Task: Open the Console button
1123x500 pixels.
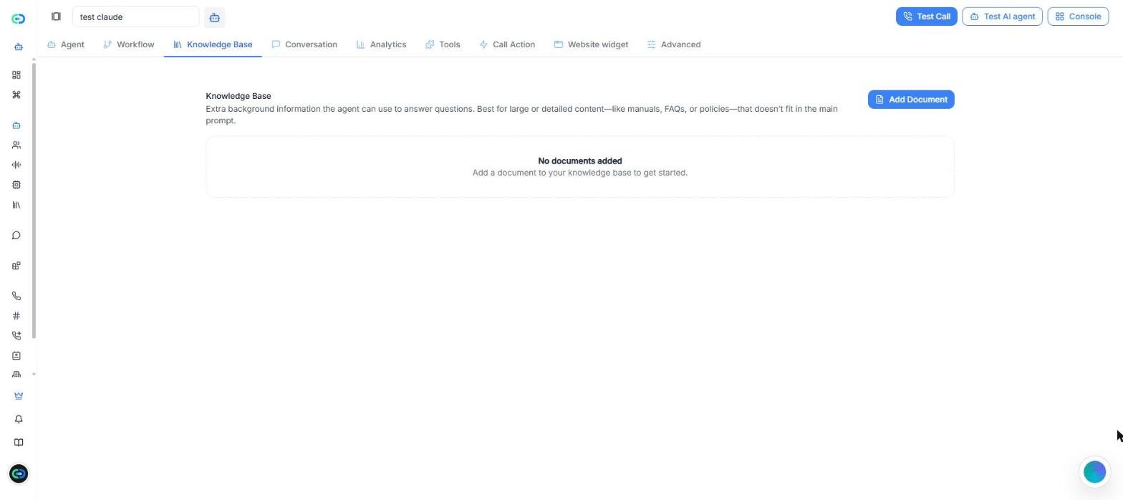Action: coord(1078,16)
